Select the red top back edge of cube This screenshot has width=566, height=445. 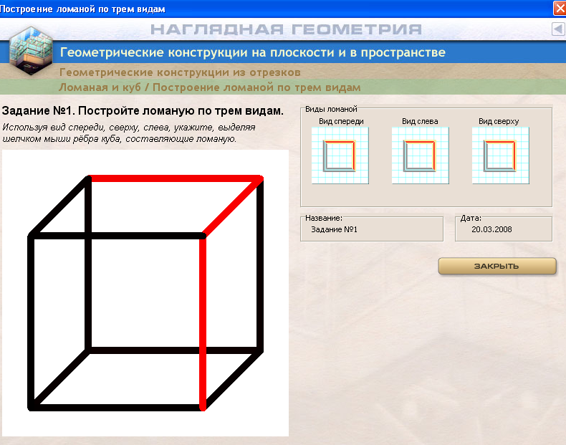click(175, 178)
